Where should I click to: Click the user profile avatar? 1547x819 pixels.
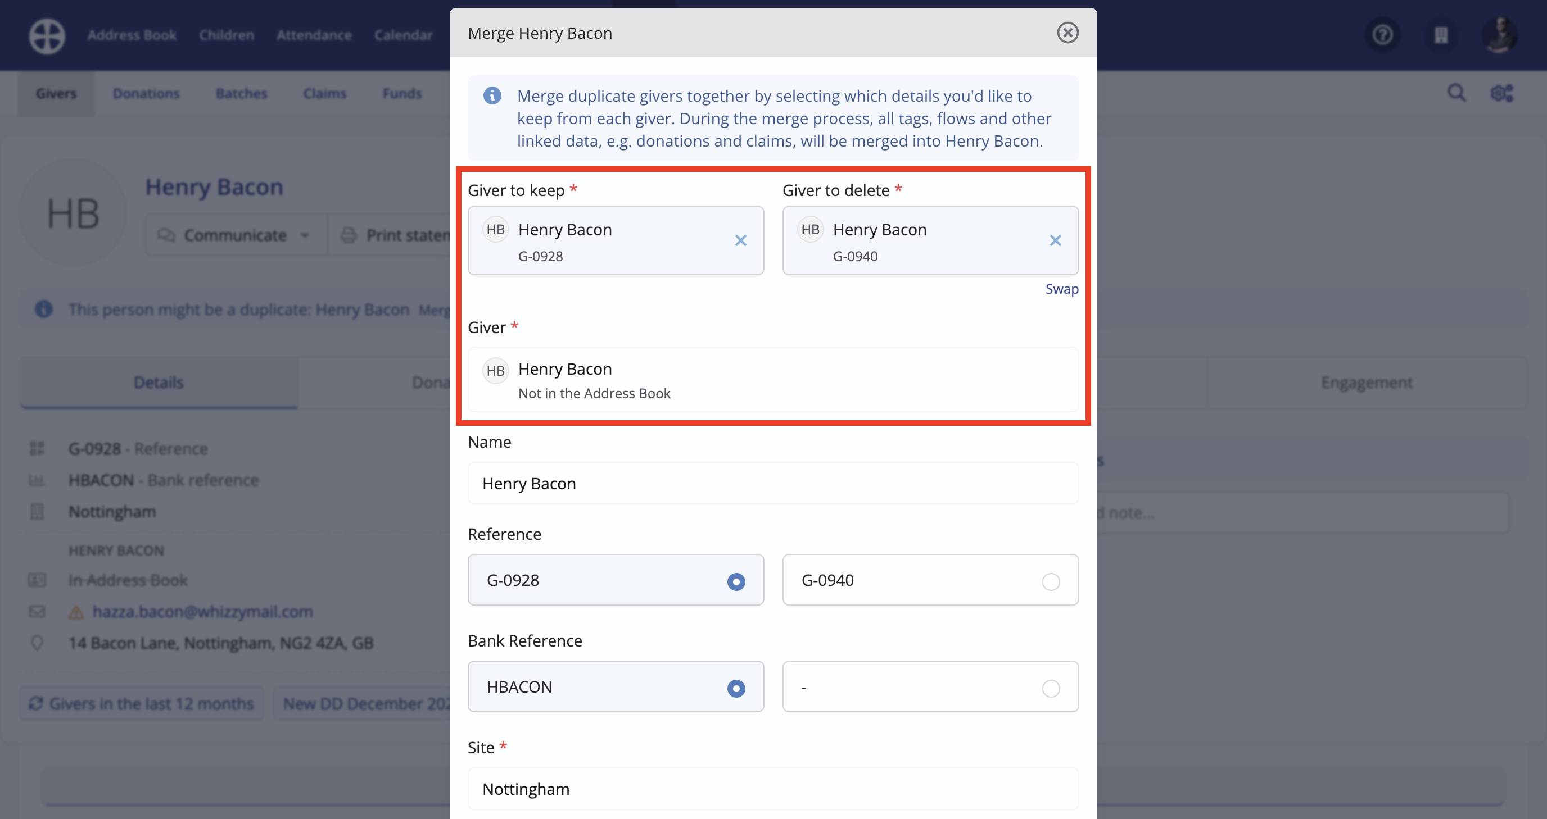(1500, 35)
